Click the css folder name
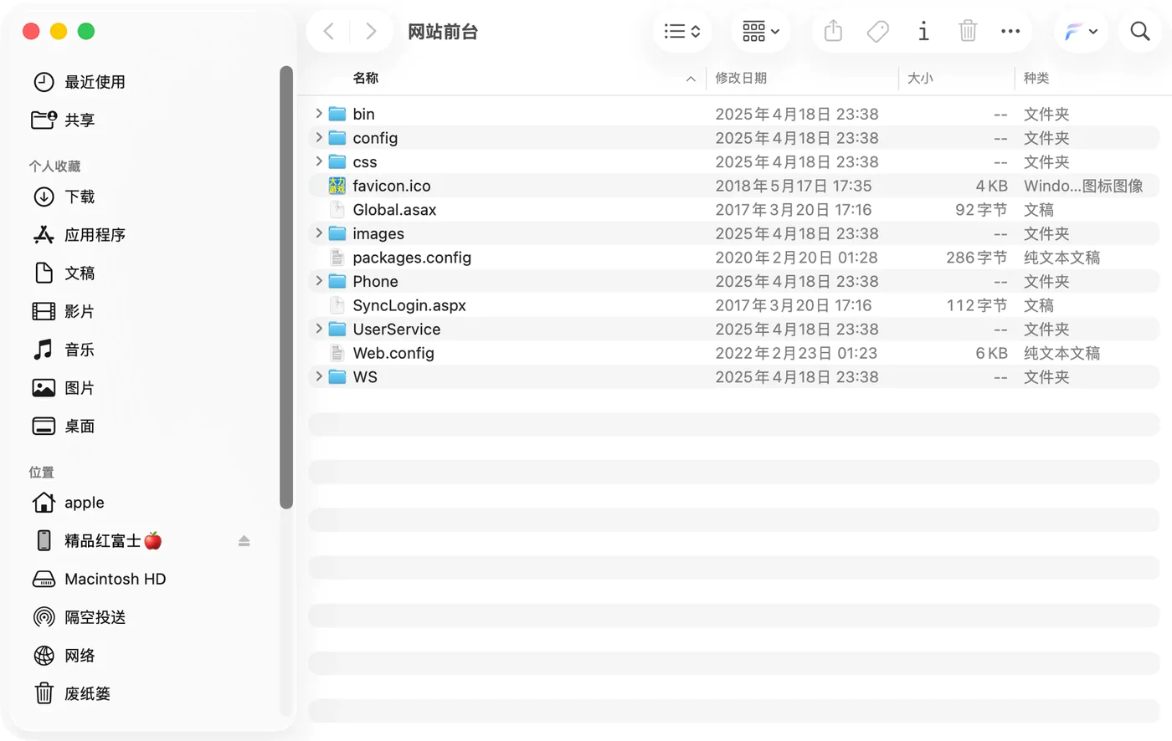Screen dimensions: 1172x741 click(365, 162)
